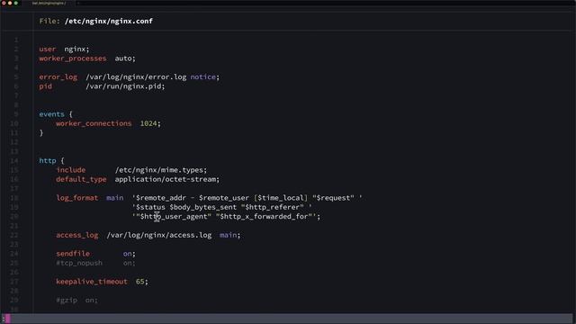Click the "$http_referer" variable
576x324 pixels.
[x=273, y=207]
